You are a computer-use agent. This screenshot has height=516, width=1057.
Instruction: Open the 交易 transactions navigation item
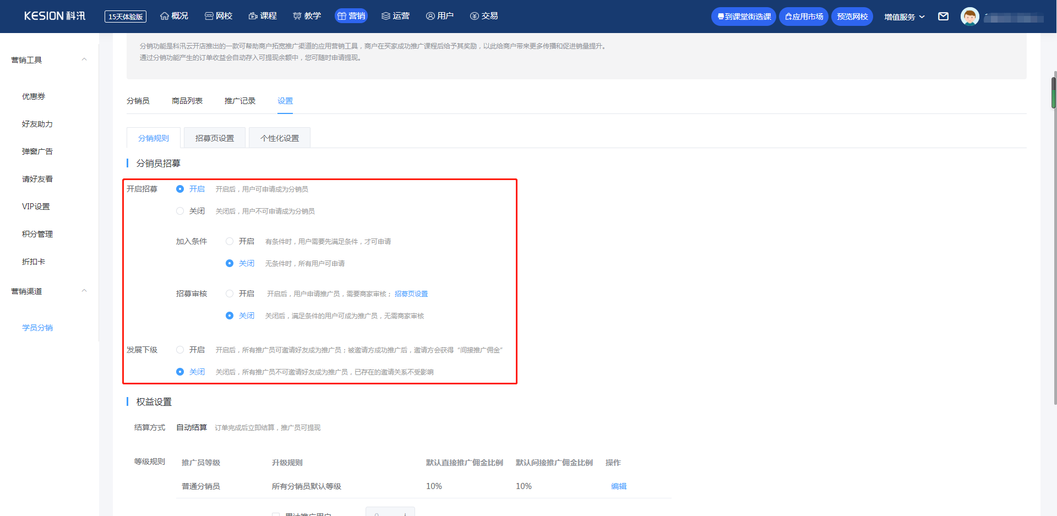coord(484,16)
